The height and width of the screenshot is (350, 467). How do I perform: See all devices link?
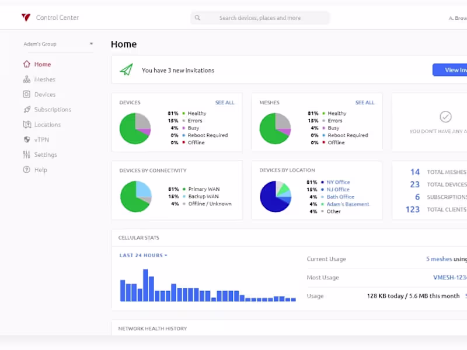[225, 103]
